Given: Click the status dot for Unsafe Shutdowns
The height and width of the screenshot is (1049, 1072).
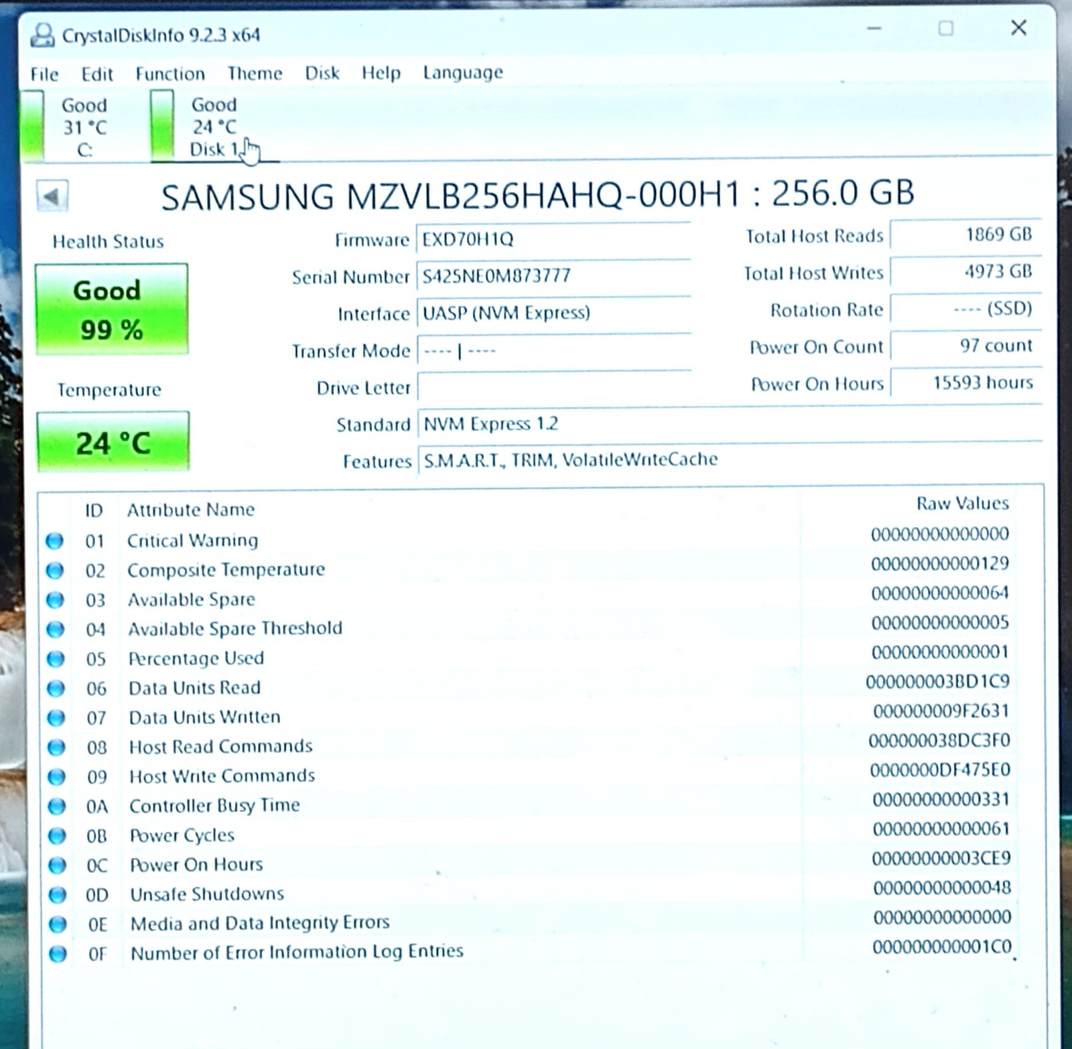Looking at the screenshot, I should click(58, 894).
